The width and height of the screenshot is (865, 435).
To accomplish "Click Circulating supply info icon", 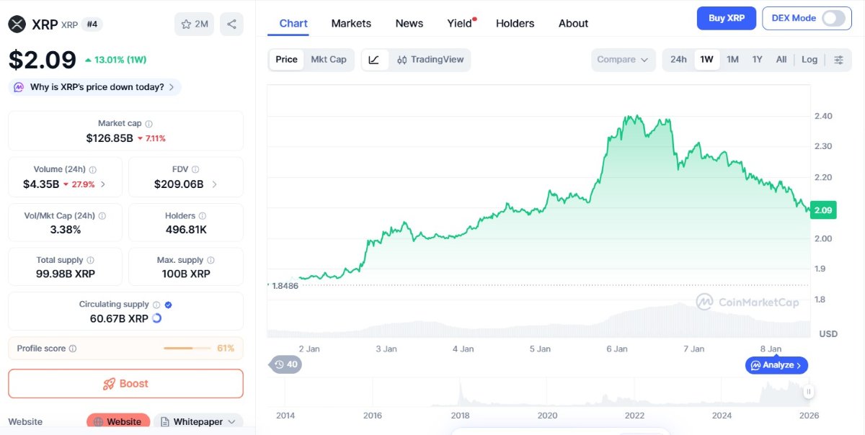I will pos(156,305).
